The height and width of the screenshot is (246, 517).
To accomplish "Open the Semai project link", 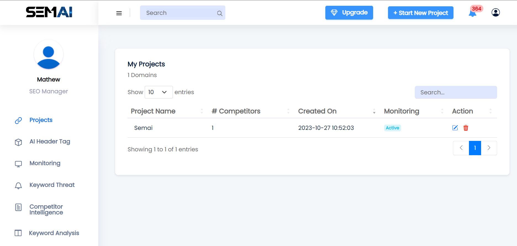I will (x=143, y=128).
